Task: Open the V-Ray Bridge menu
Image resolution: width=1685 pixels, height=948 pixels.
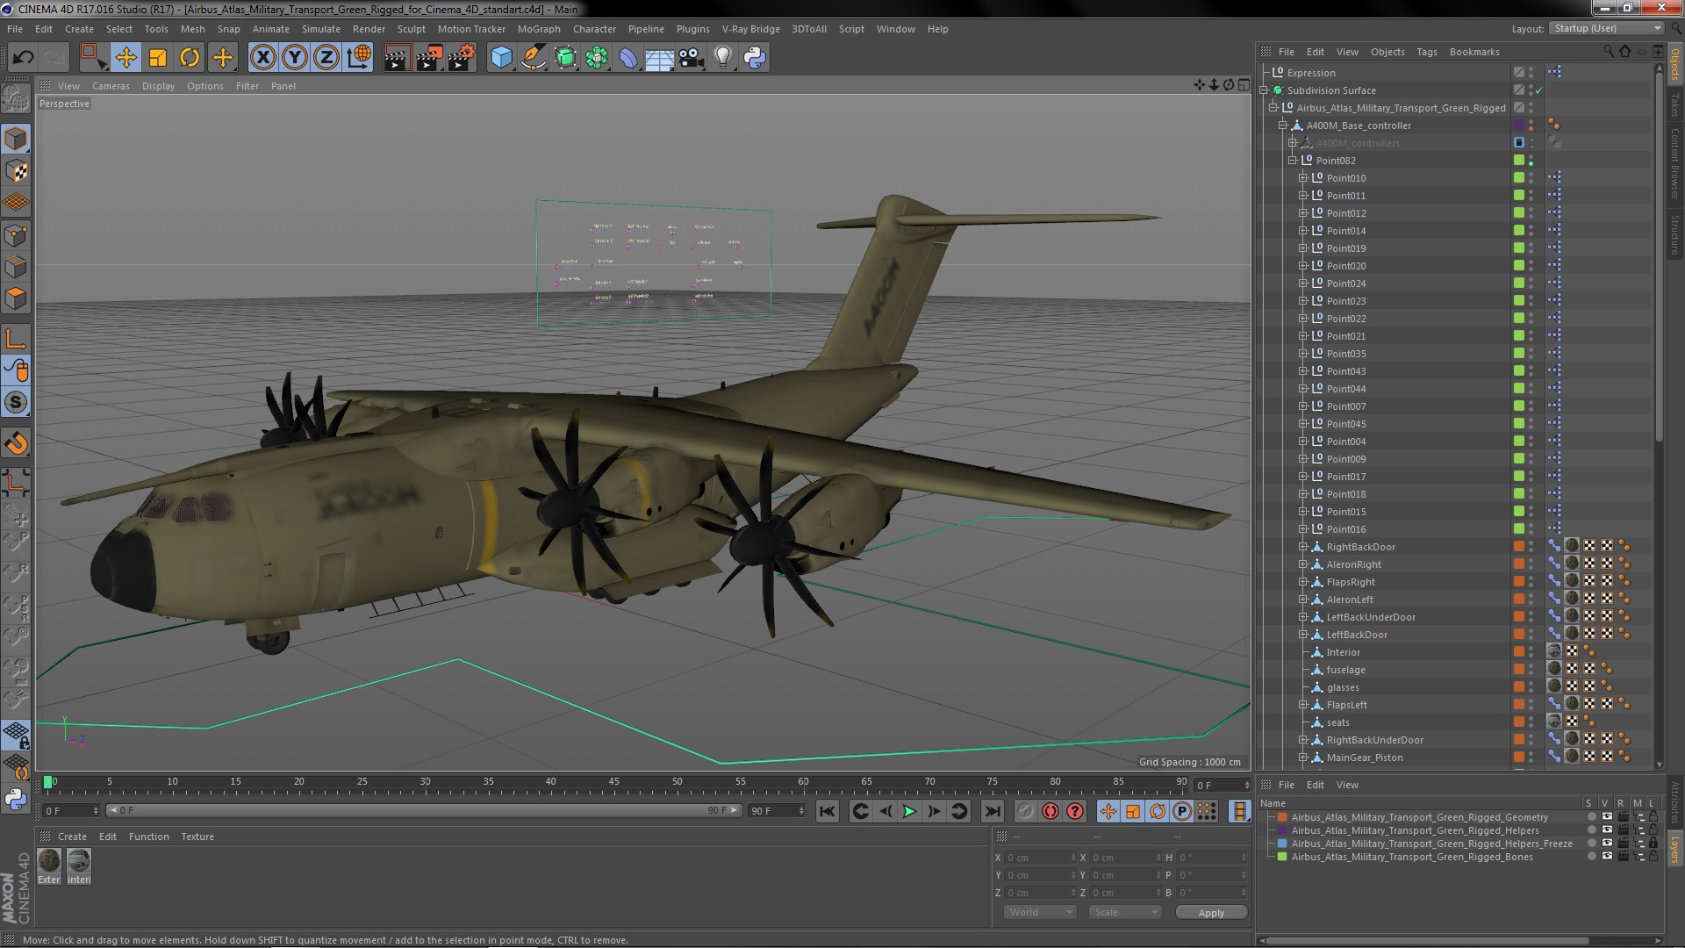Action: pos(750,29)
